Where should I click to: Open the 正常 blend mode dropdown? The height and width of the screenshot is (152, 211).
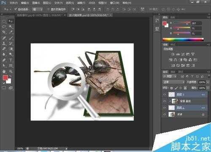173,82
